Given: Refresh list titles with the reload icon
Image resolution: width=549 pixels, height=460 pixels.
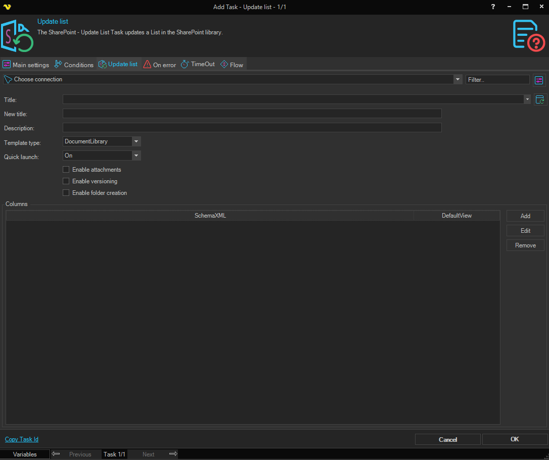Looking at the screenshot, I should [540, 99].
